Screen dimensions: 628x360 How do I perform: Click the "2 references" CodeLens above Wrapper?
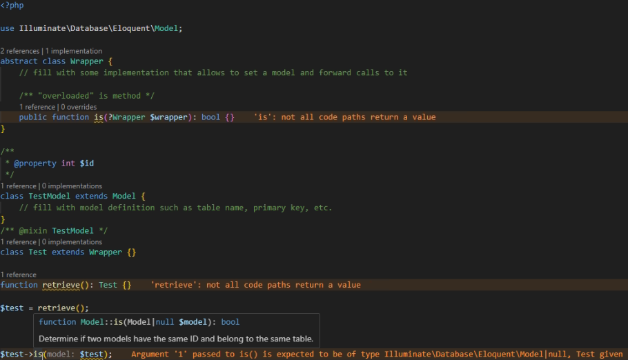coord(20,51)
